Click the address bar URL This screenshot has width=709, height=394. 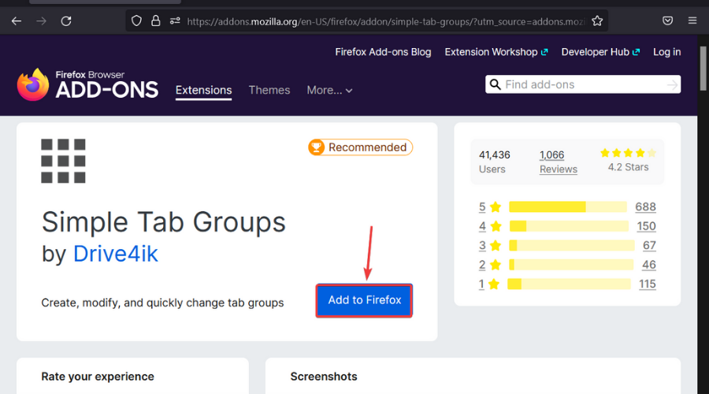385,21
